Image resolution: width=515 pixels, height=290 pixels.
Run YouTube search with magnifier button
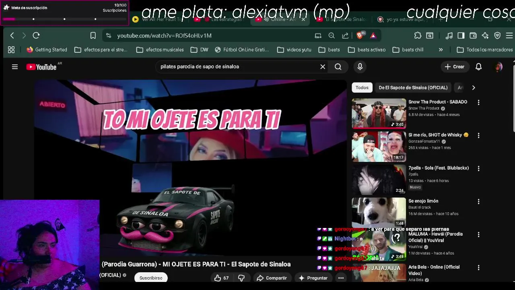click(338, 66)
